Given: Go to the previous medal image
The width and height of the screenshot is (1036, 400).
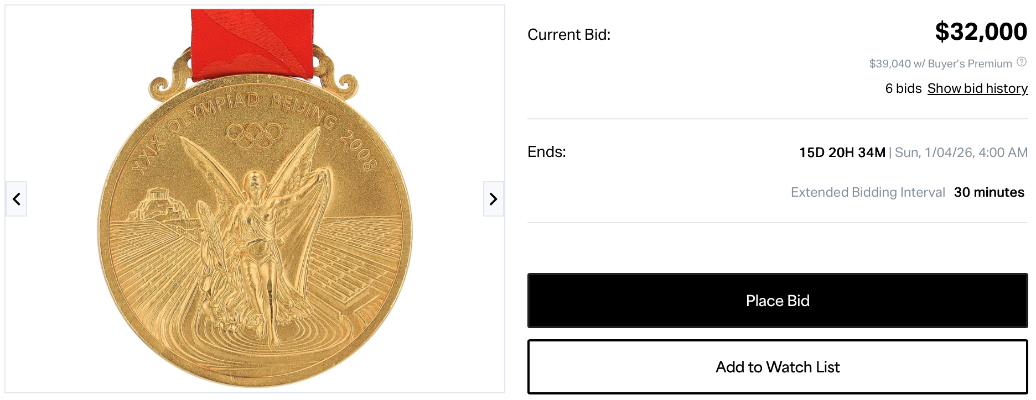Looking at the screenshot, I should pyautogui.click(x=17, y=199).
